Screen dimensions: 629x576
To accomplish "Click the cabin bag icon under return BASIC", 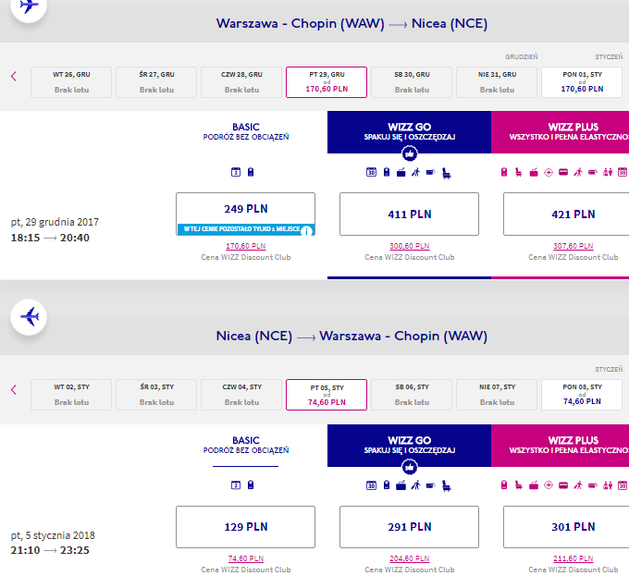I will (x=251, y=485).
